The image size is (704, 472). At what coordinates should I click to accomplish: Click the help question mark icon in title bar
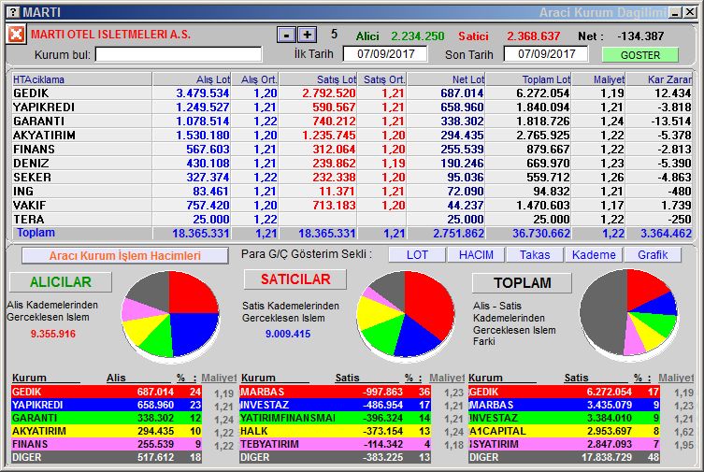(x=14, y=12)
